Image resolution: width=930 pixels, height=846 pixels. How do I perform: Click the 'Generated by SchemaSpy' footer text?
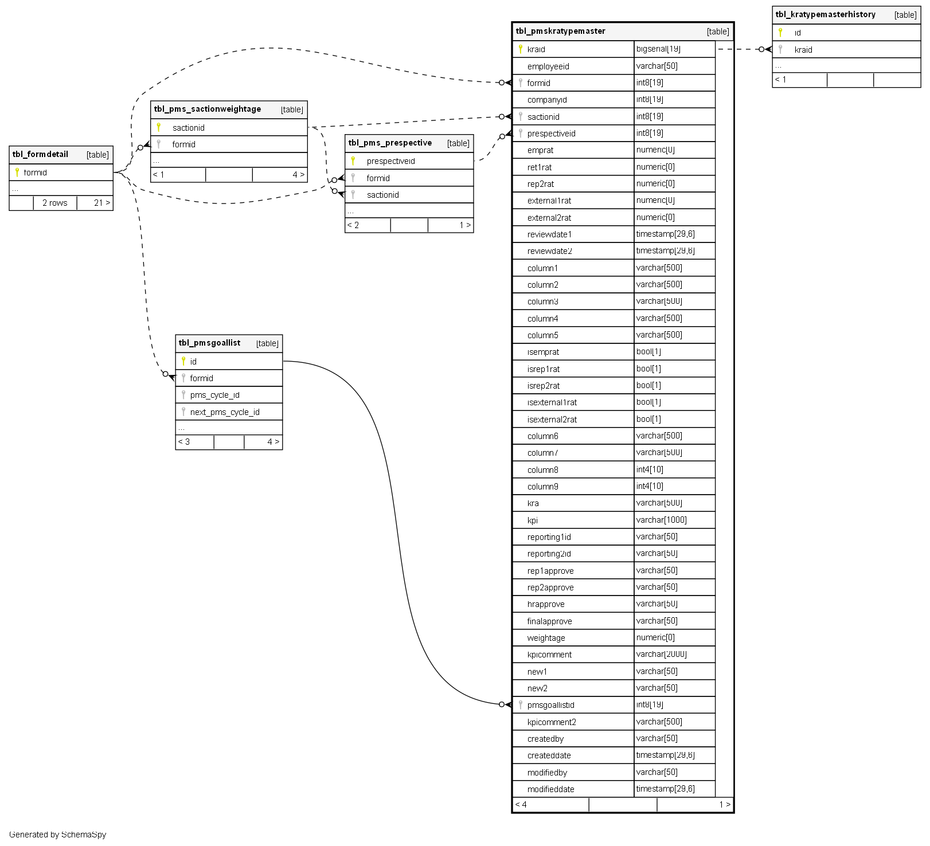coord(57,835)
